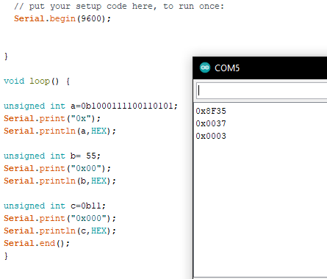Place cursor on the void loop() line
The width and height of the screenshot is (327, 279).
tap(37, 81)
